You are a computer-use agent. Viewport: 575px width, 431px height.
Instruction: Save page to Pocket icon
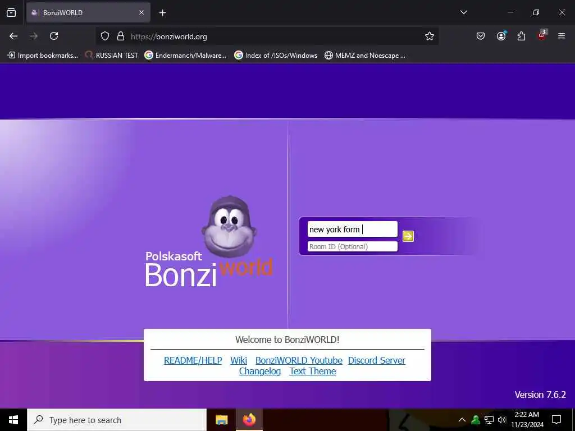click(481, 36)
